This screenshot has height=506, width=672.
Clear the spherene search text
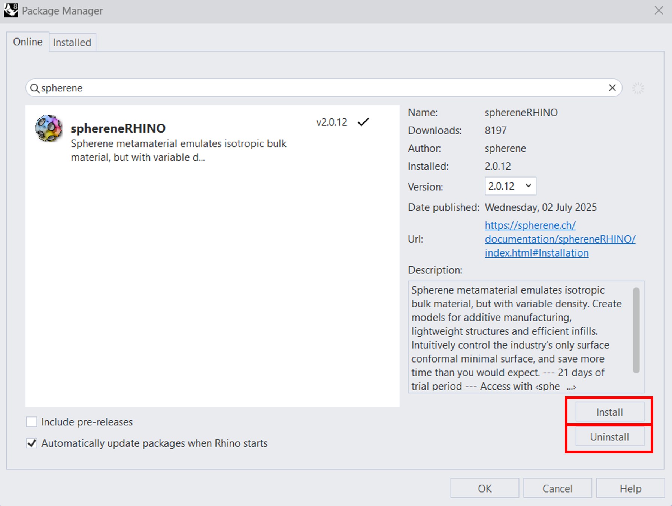(612, 88)
